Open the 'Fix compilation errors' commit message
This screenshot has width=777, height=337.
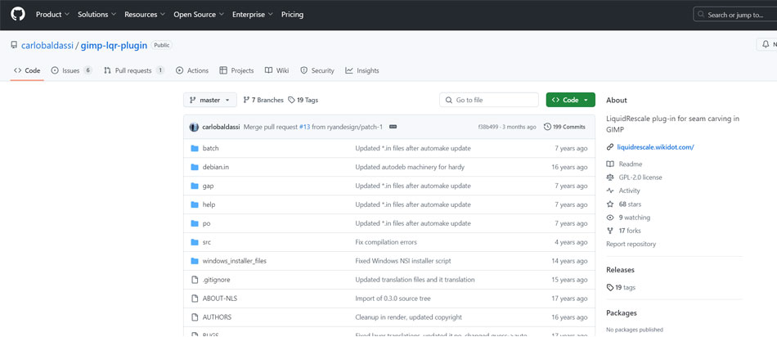[386, 242]
